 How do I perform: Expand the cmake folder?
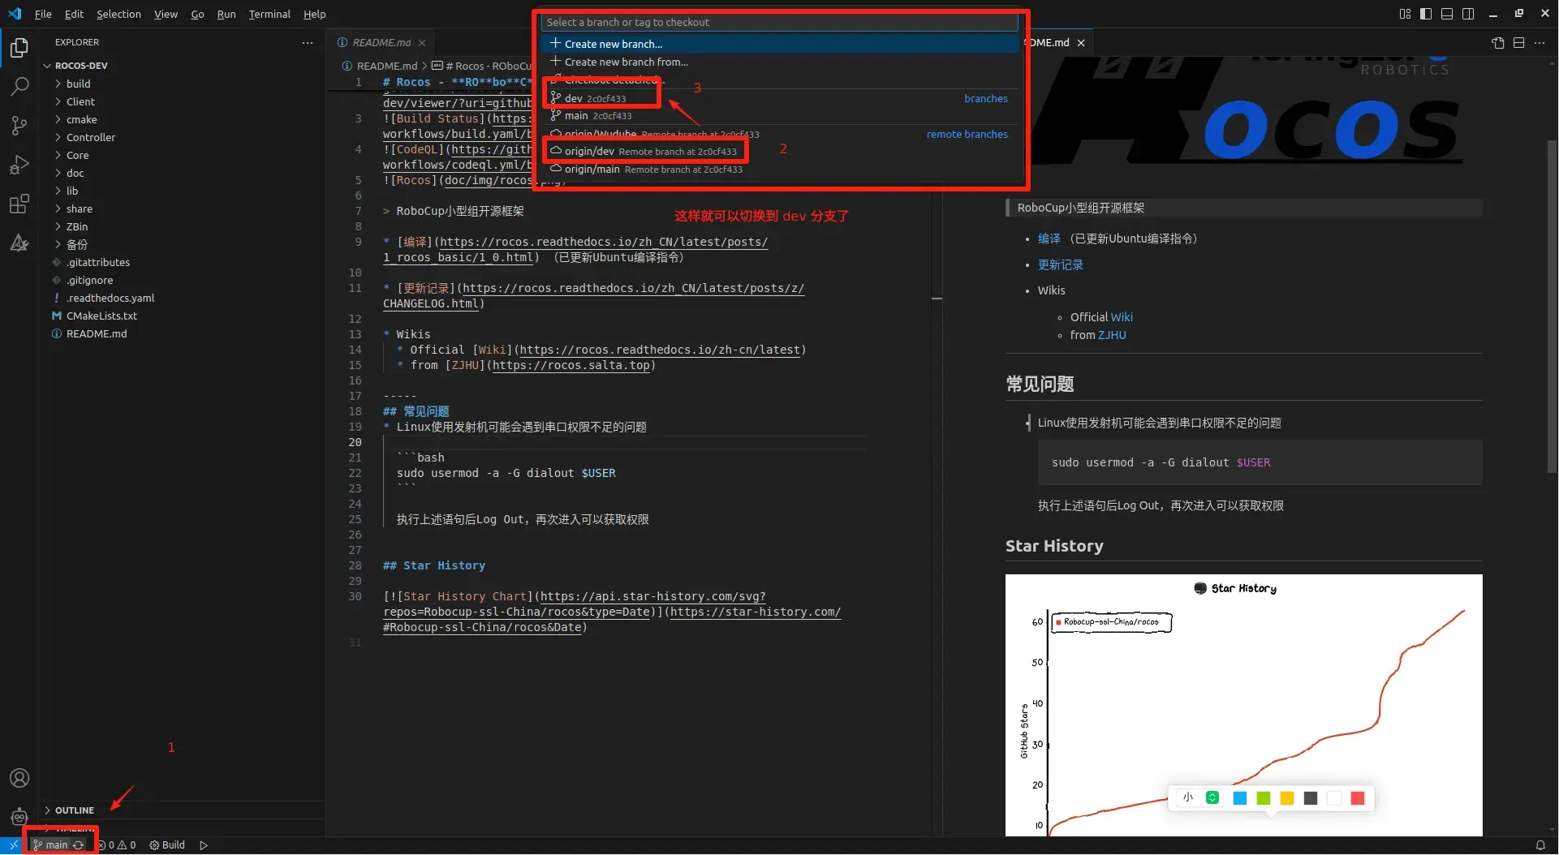click(183, 119)
